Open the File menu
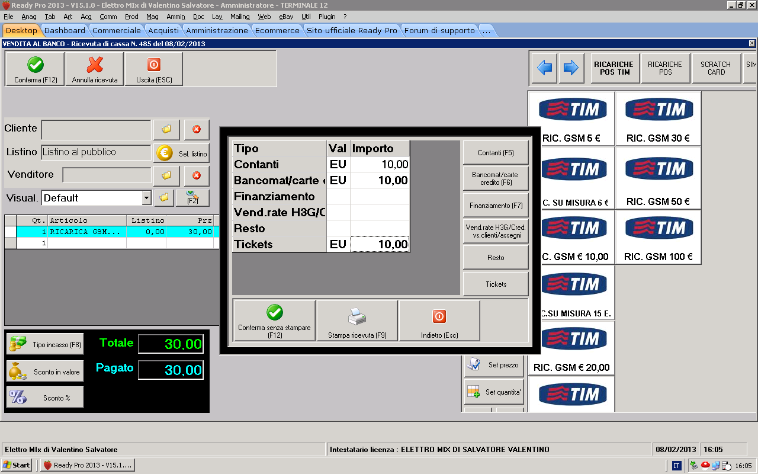The image size is (758, 474). click(8, 17)
